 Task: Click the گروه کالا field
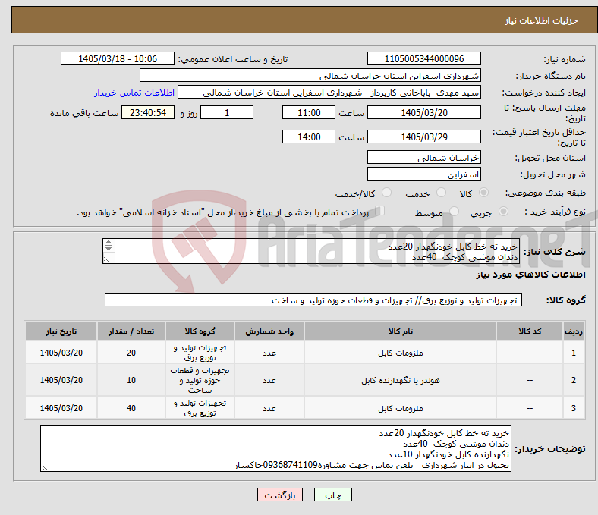pyautogui.click(x=313, y=300)
